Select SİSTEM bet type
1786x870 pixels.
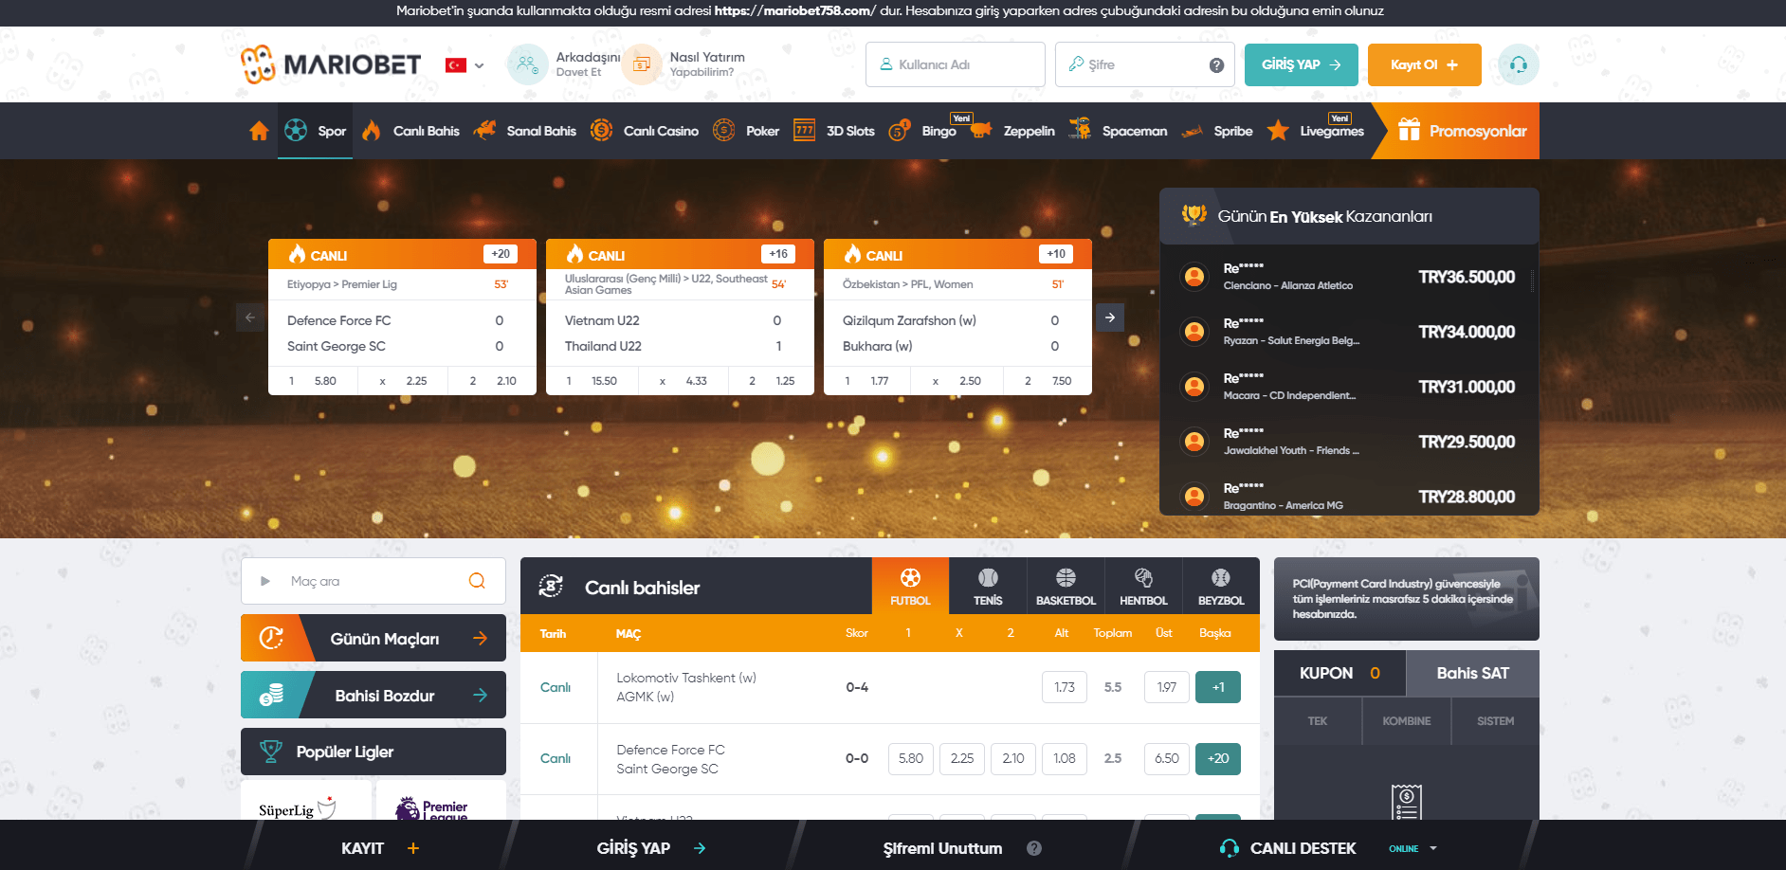[1496, 721]
